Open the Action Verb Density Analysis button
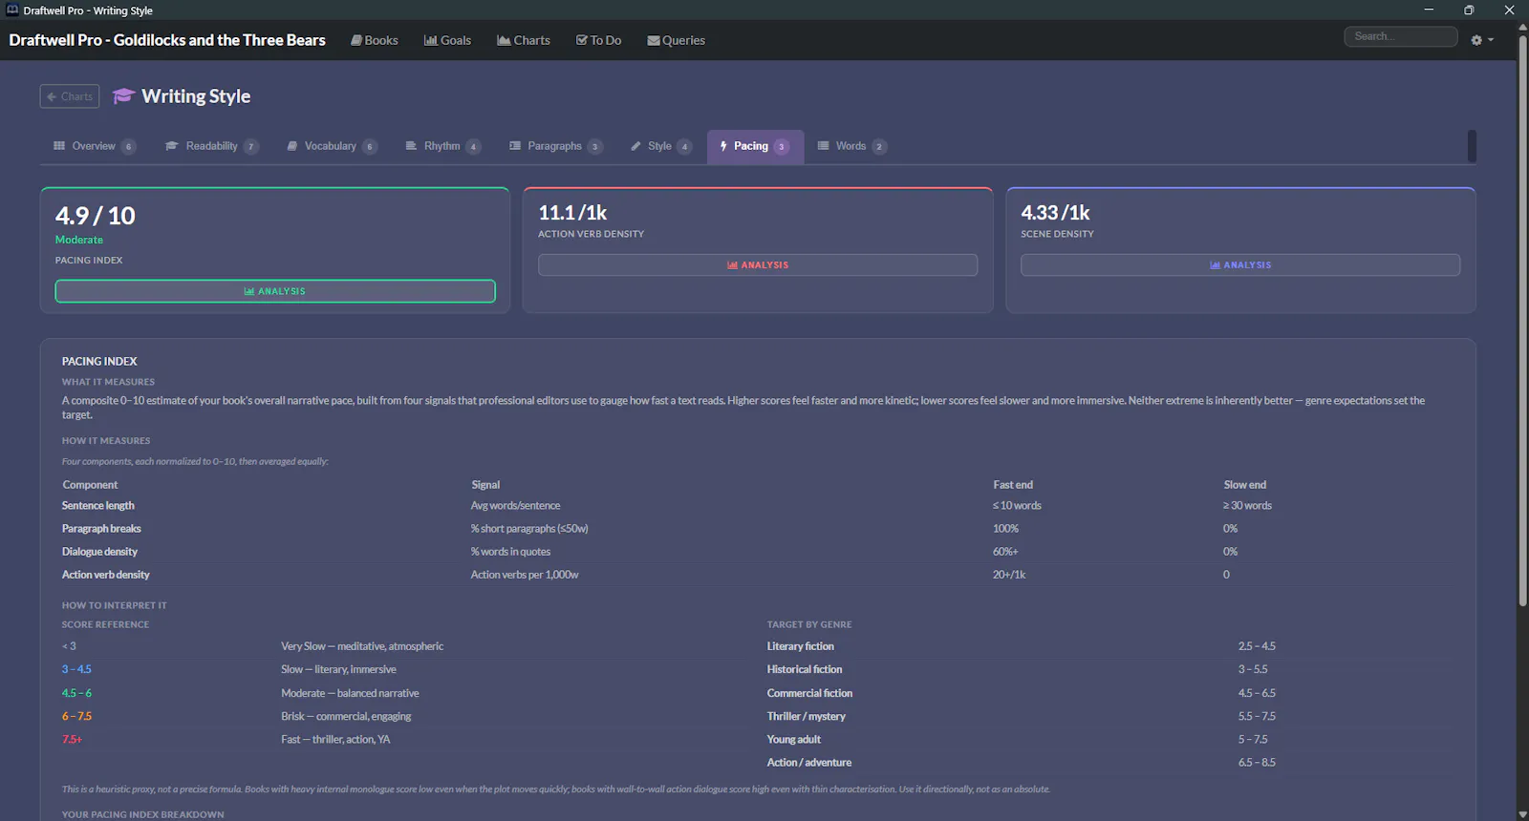Image resolution: width=1529 pixels, height=821 pixels. point(758,264)
